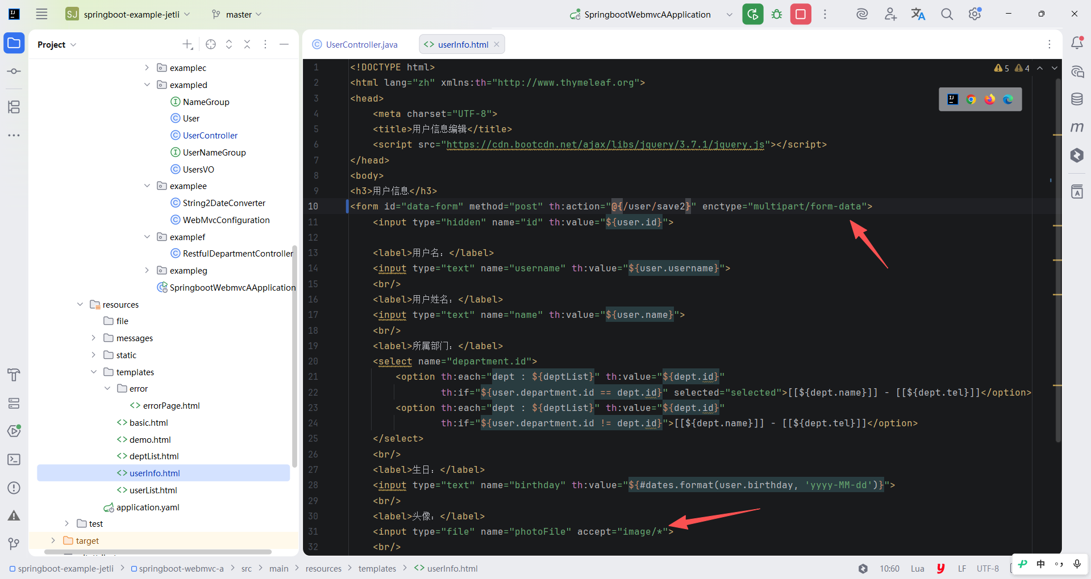Open application.yaml file
The width and height of the screenshot is (1091, 579).
click(x=148, y=507)
